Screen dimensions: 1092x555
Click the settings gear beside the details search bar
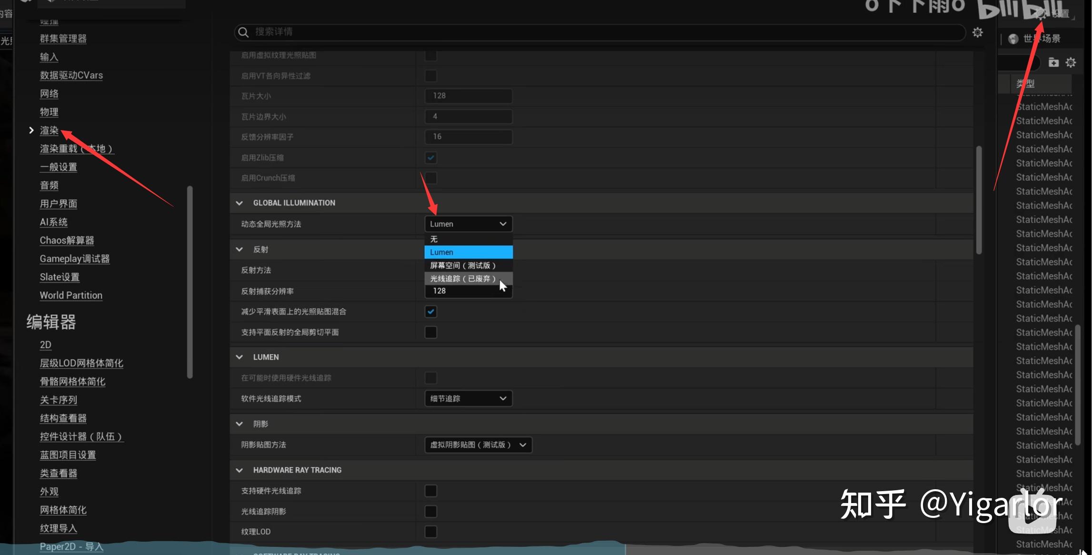pyautogui.click(x=977, y=32)
